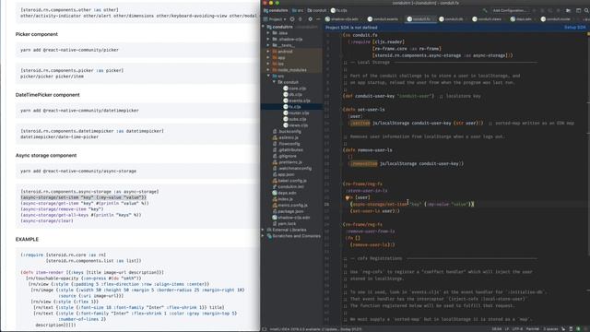The image size is (590, 332).
Task: Collapse all in the Project panel toolbar
Action: [301, 18]
